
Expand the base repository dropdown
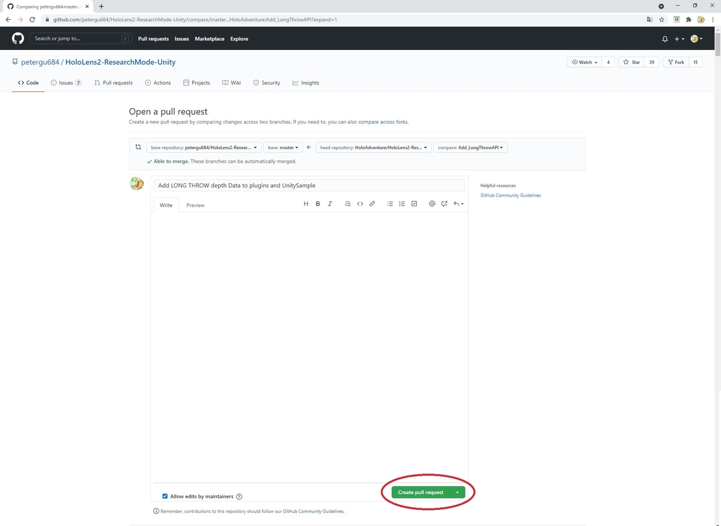(x=204, y=147)
